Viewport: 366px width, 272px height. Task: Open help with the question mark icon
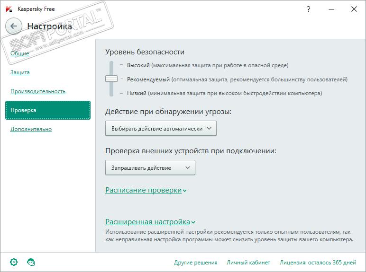[x=308, y=9]
